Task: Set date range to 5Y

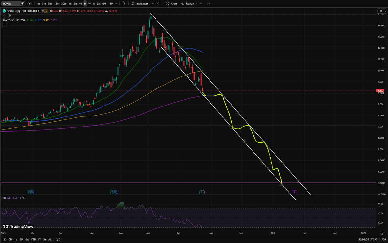Action: (x=45, y=239)
